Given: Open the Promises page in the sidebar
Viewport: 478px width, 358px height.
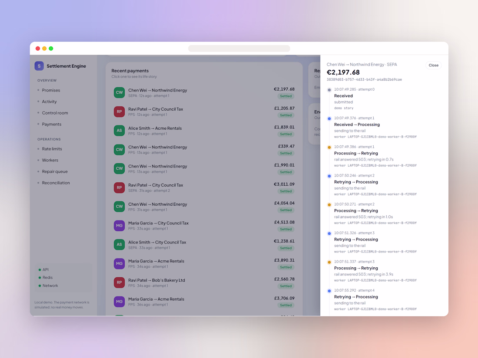Looking at the screenshot, I should coord(51,90).
